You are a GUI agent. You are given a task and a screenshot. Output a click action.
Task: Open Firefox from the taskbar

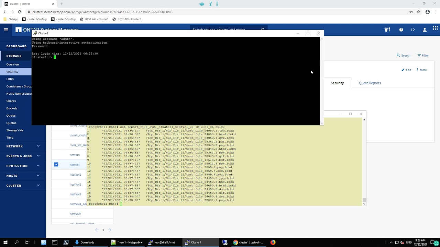273,242
